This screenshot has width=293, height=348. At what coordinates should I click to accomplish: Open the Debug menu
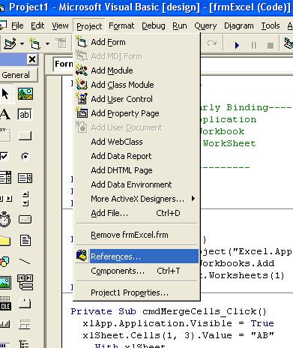coord(154,25)
